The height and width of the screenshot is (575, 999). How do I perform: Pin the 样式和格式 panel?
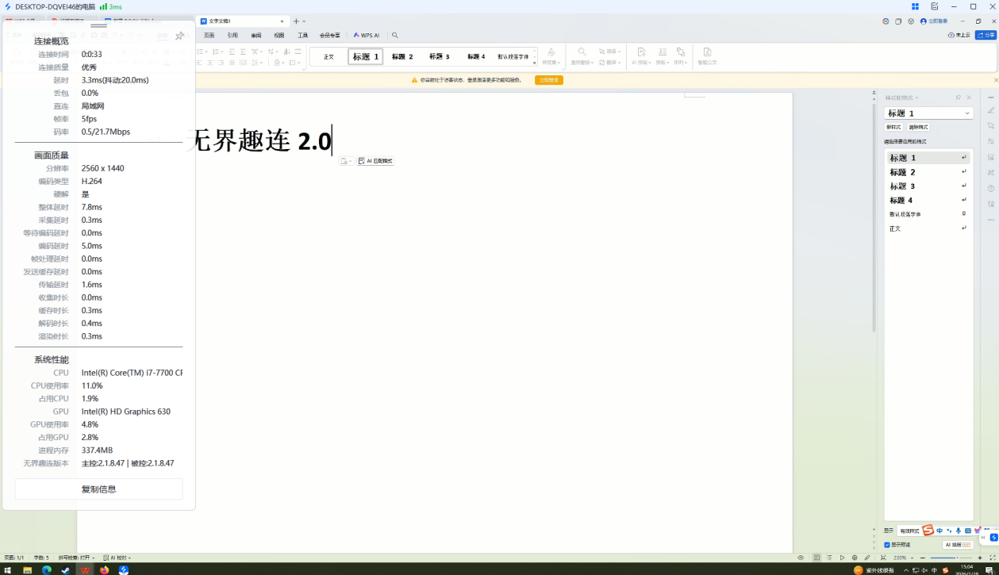coord(959,98)
